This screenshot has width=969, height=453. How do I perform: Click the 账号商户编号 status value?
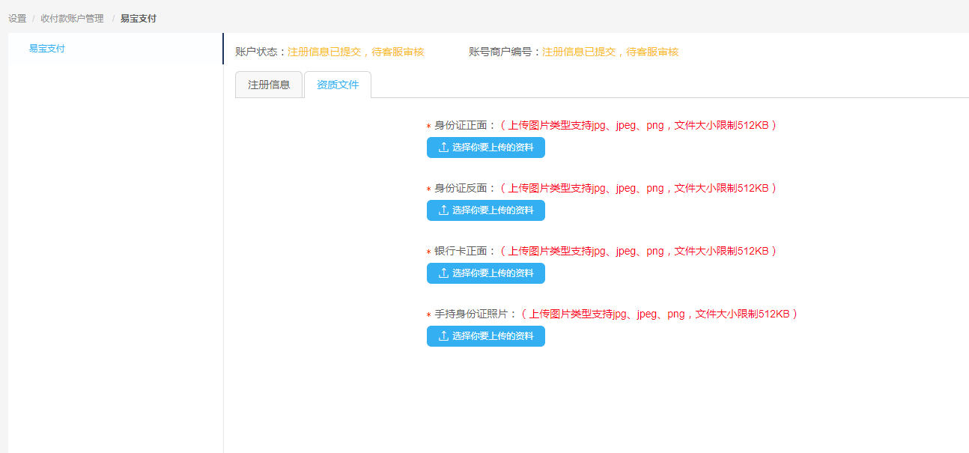[610, 52]
